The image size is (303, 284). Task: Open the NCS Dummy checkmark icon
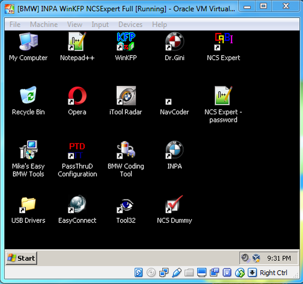(x=174, y=205)
